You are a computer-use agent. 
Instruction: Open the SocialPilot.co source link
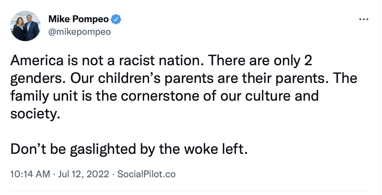click(x=147, y=174)
